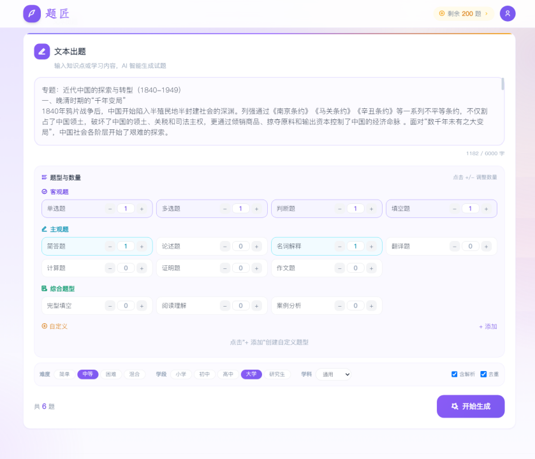Viewport: 535px width, 459px height.
Task: Click the + 添加 custom type link
Action: pos(488,326)
